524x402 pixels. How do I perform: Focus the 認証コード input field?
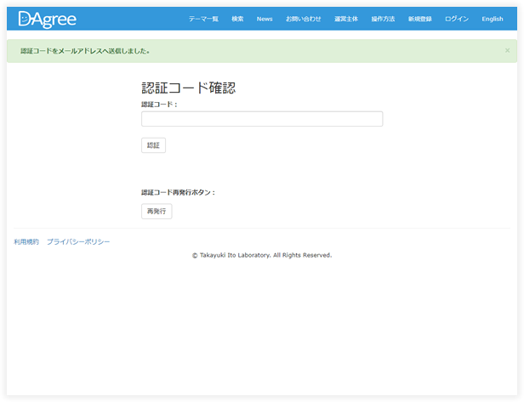262,119
